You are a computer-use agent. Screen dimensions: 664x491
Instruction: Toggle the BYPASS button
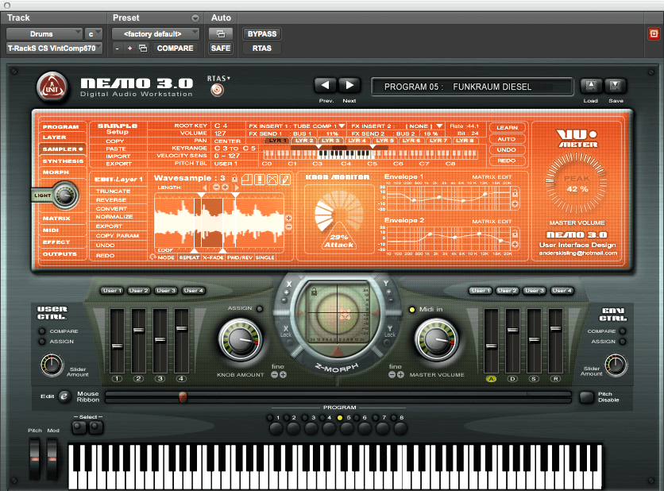[261, 34]
